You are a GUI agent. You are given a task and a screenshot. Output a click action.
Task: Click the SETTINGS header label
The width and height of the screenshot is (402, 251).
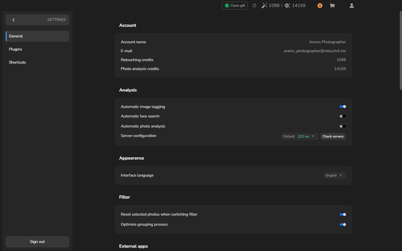coord(56,20)
